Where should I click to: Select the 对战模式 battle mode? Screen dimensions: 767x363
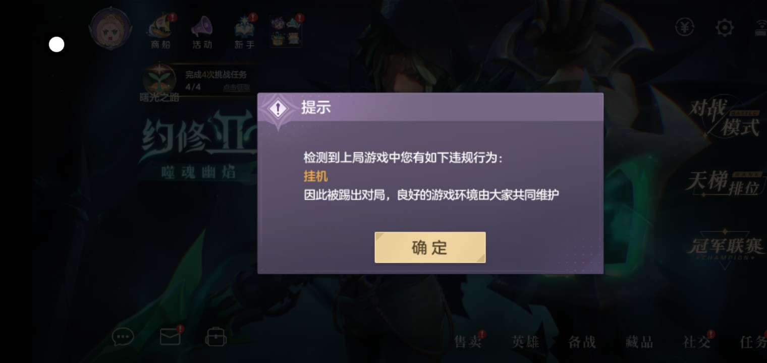pyautogui.click(x=726, y=117)
